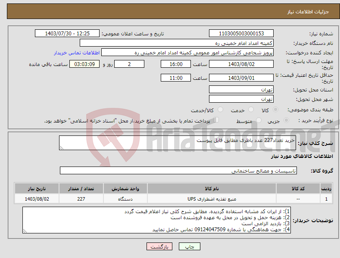Click the deadline time 16:00 field

(176, 64)
